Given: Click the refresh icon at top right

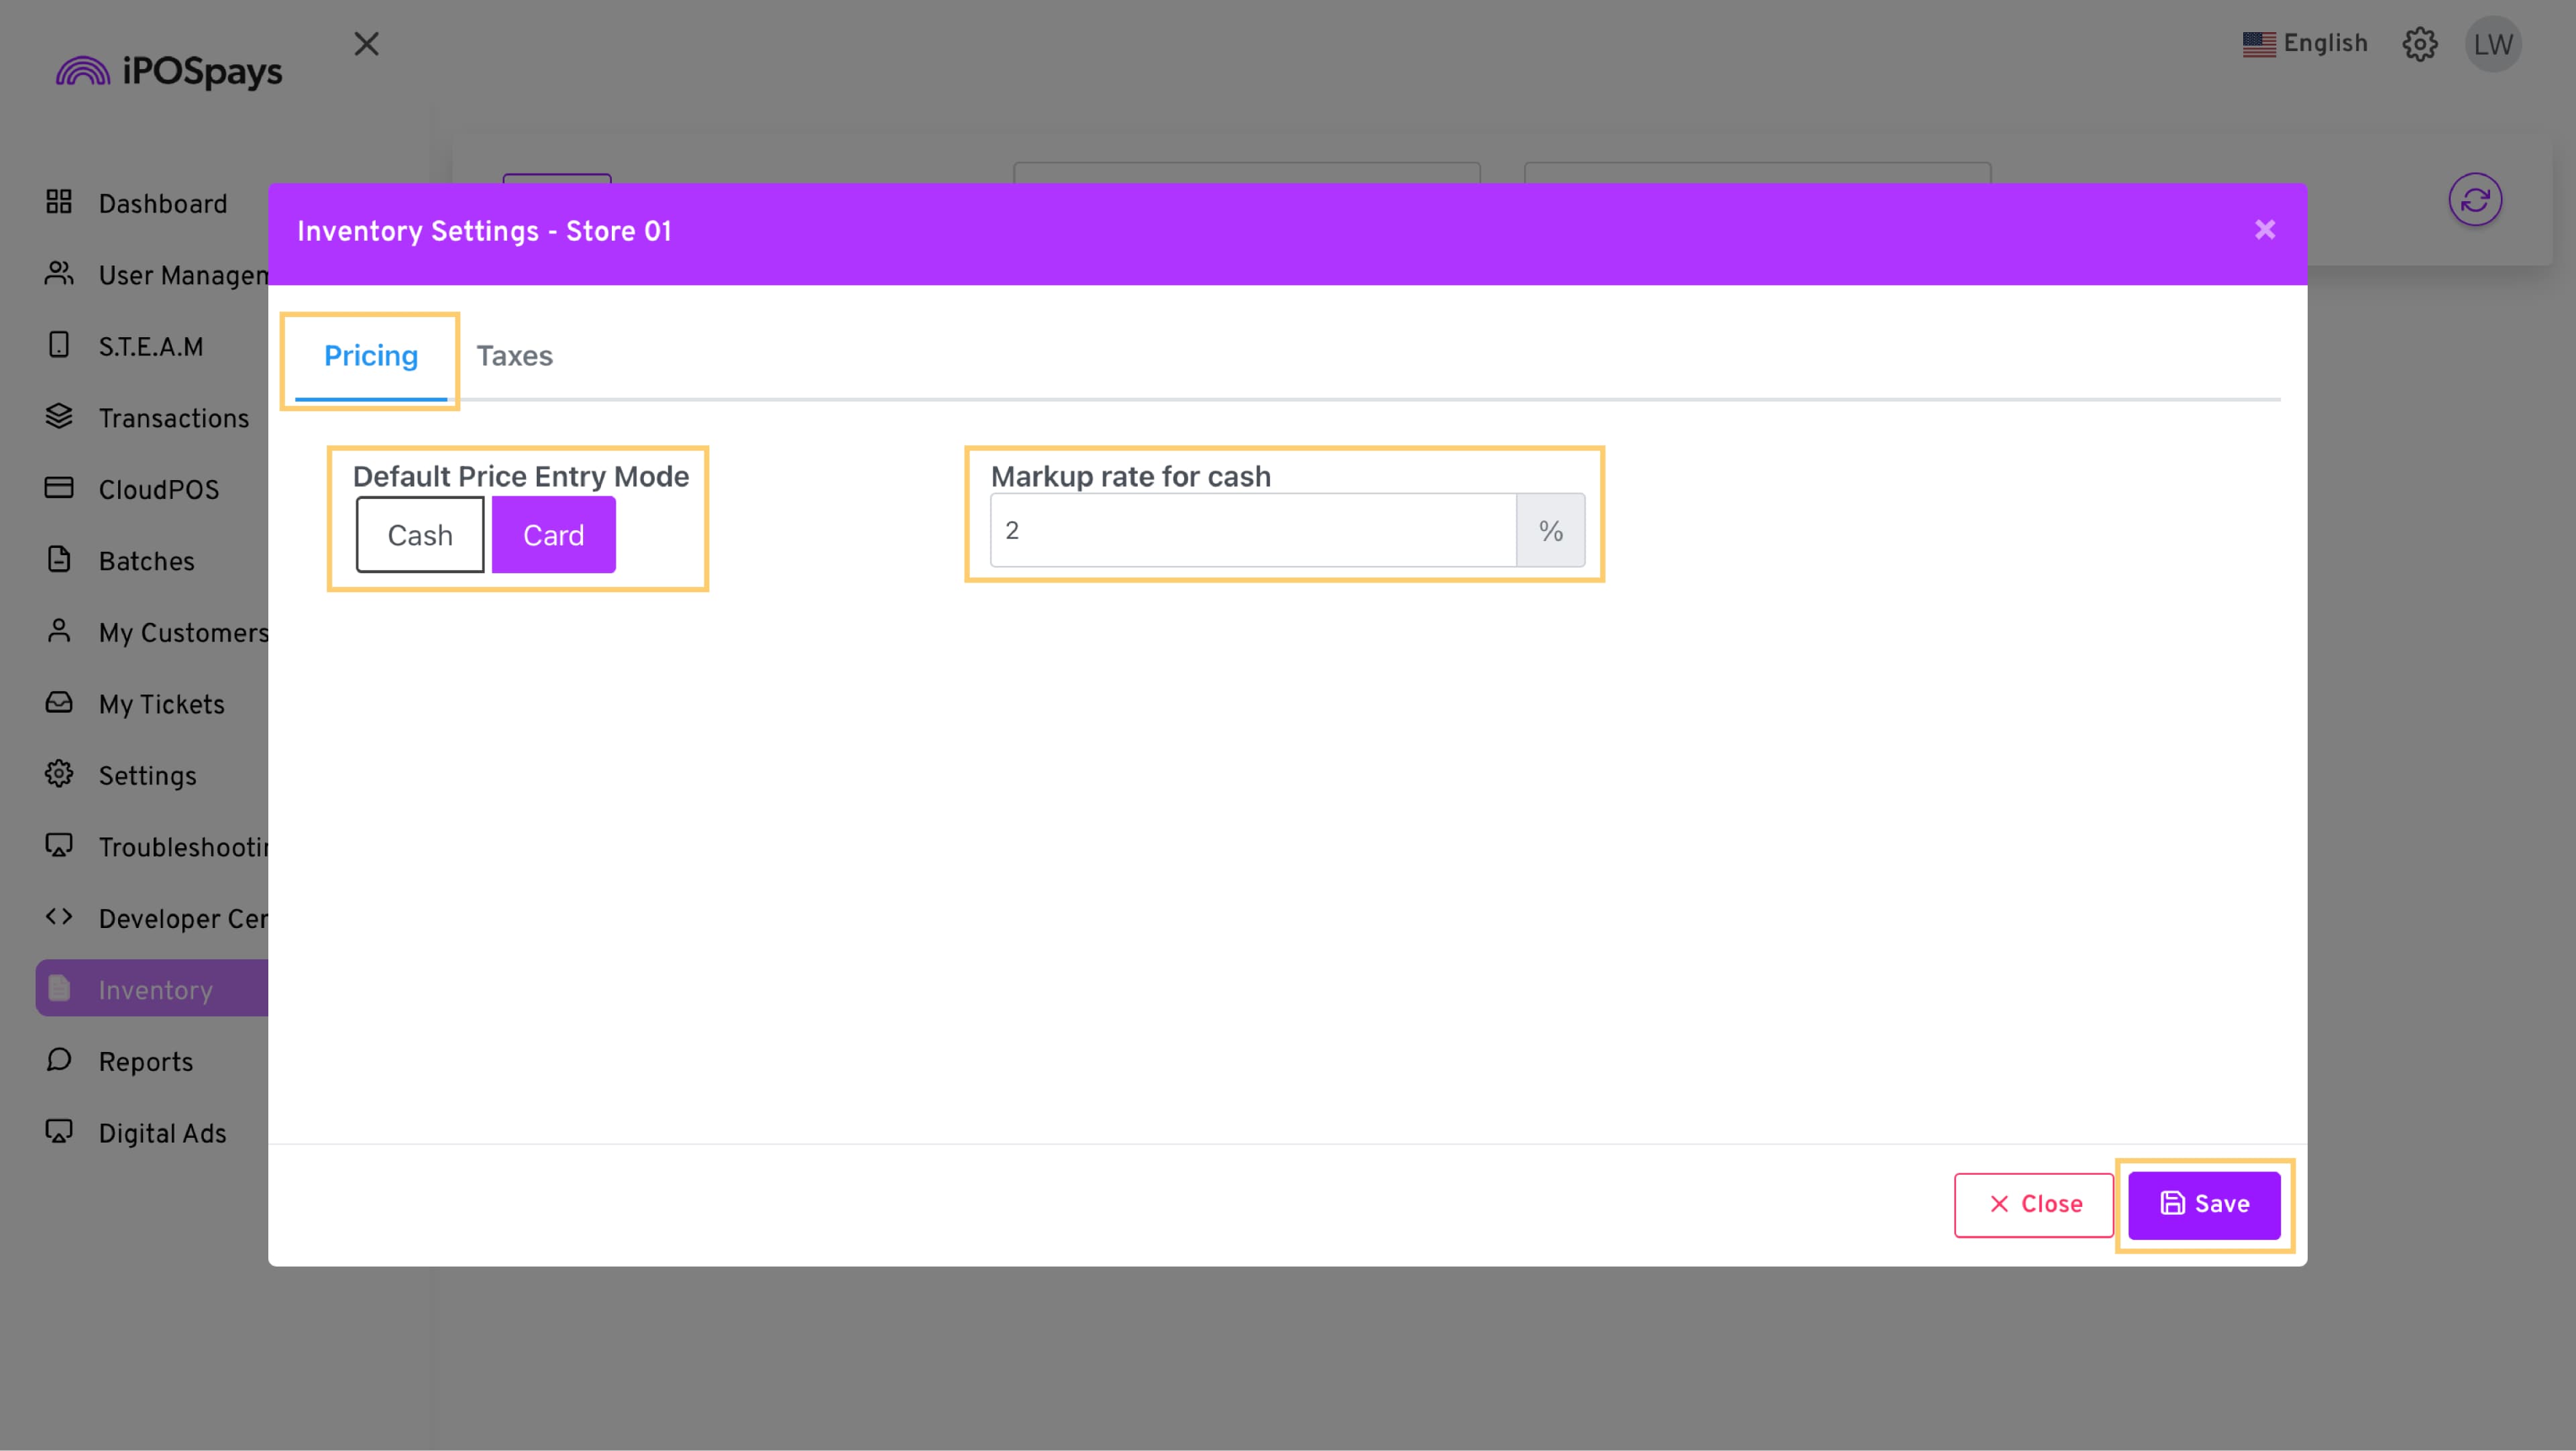Looking at the screenshot, I should coord(2475,200).
